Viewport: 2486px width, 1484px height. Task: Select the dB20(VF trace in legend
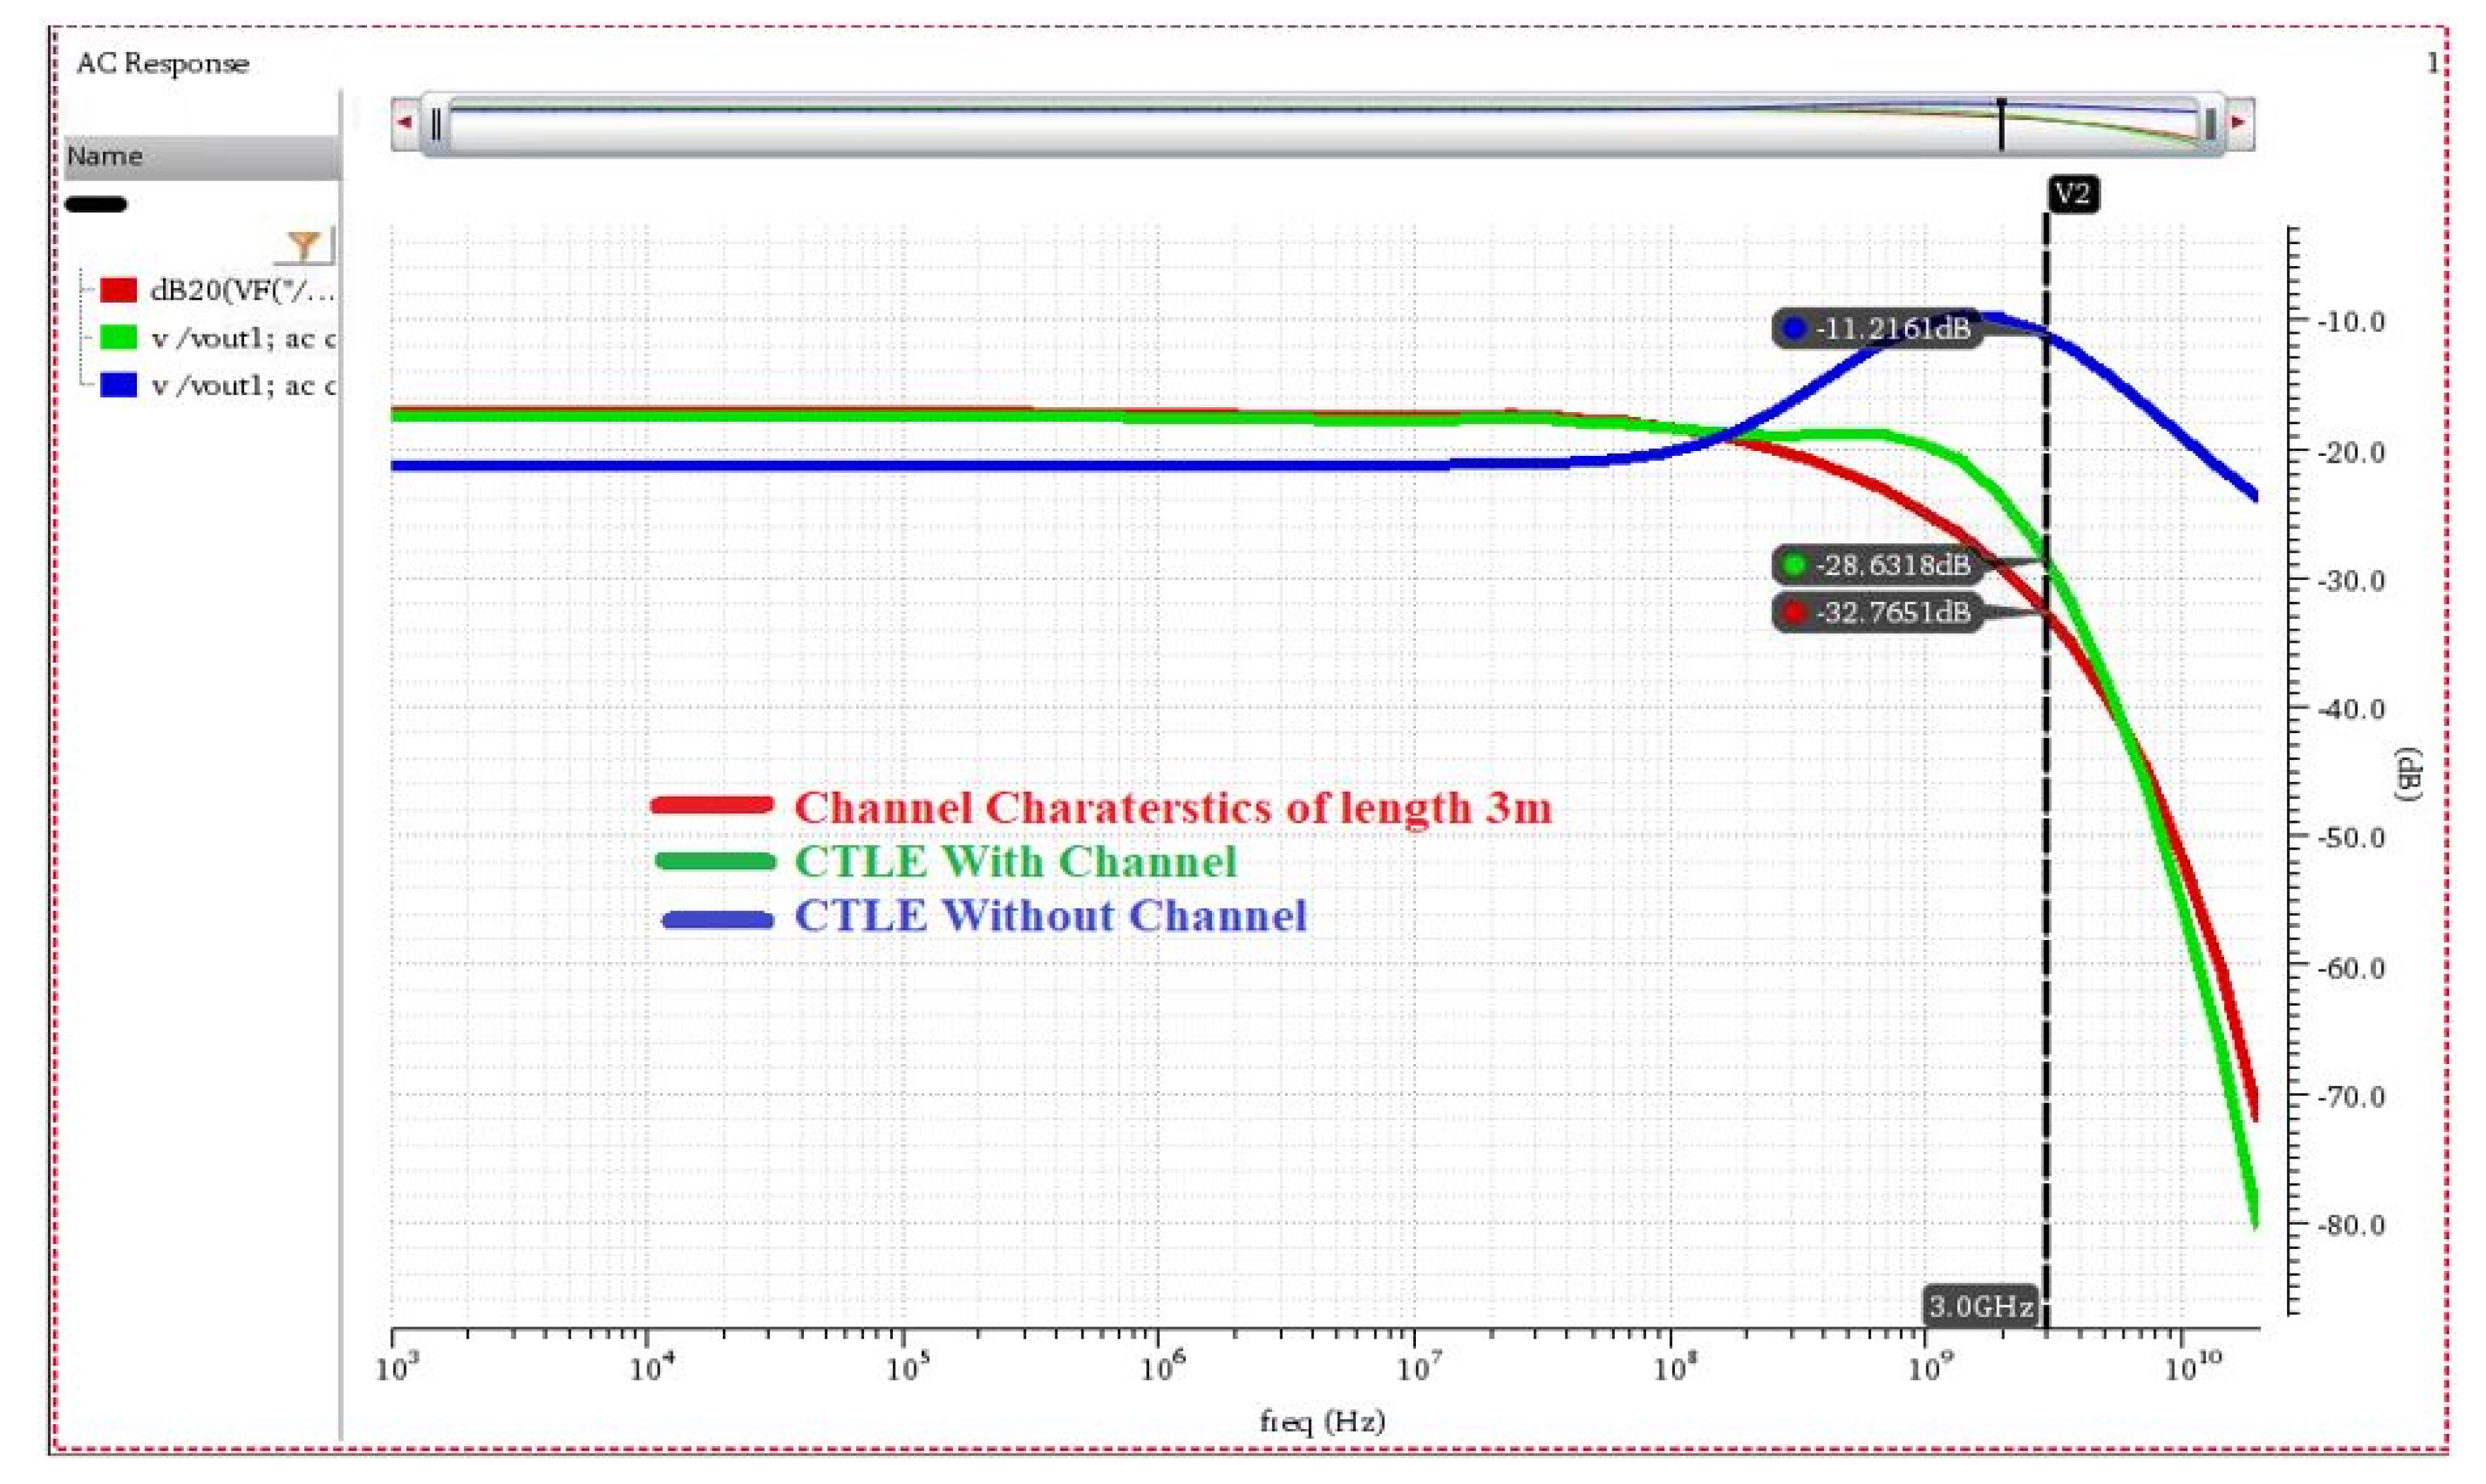coord(242,291)
